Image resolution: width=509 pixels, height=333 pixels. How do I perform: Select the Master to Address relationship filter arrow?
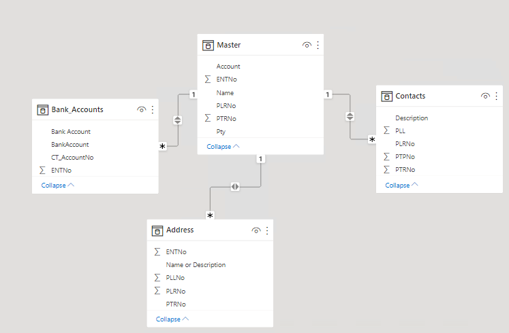point(235,187)
